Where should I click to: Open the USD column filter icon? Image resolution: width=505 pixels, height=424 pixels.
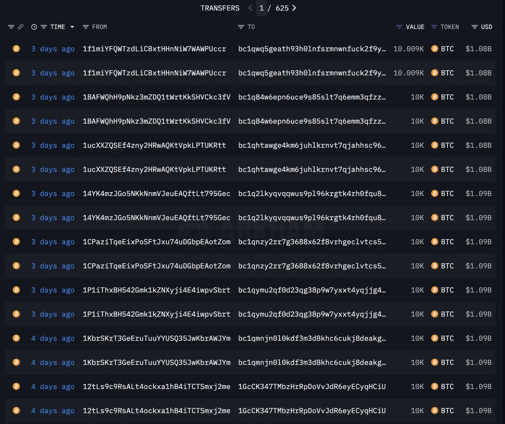(474, 27)
